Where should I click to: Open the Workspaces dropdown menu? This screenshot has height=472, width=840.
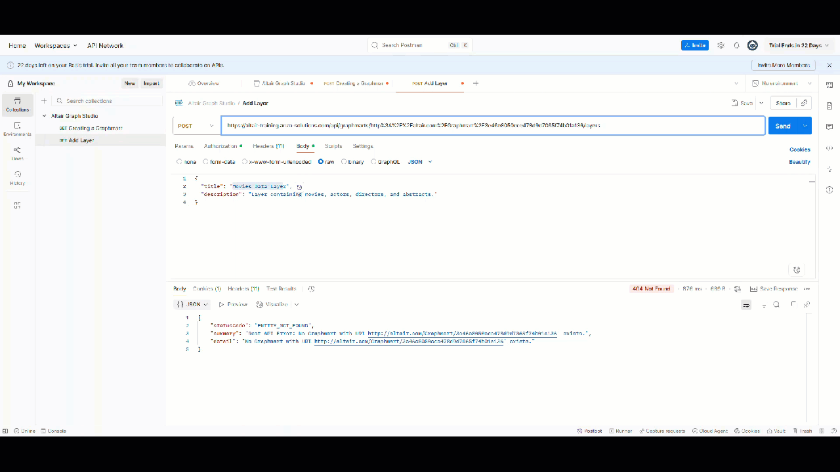click(x=56, y=45)
